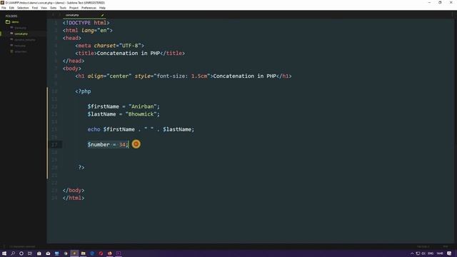Click the html lang="en" line
This screenshot has width=457, height=257.
pyautogui.click(x=87, y=30)
